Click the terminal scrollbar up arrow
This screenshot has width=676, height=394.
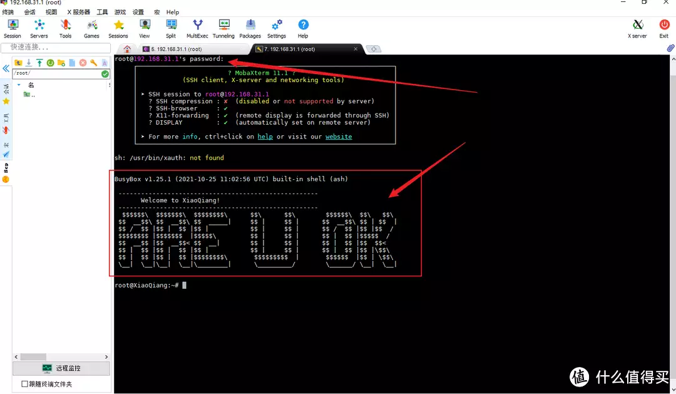(x=673, y=59)
